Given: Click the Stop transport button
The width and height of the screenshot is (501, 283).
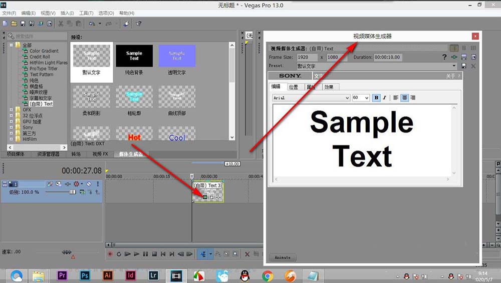Looking at the screenshot, I should coord(154,254).
